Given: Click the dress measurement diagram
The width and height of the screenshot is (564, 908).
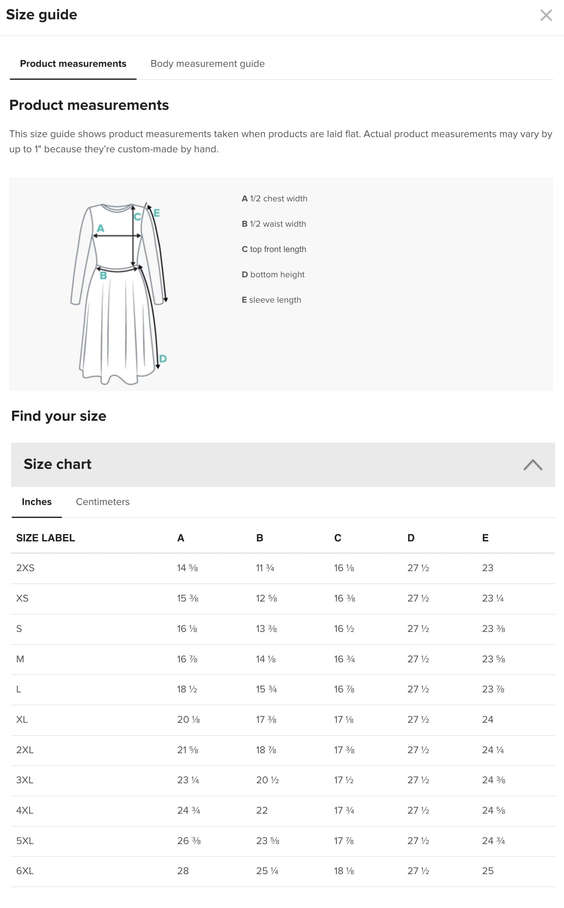Looking at the screenshot, I should [x=119, y=293].
